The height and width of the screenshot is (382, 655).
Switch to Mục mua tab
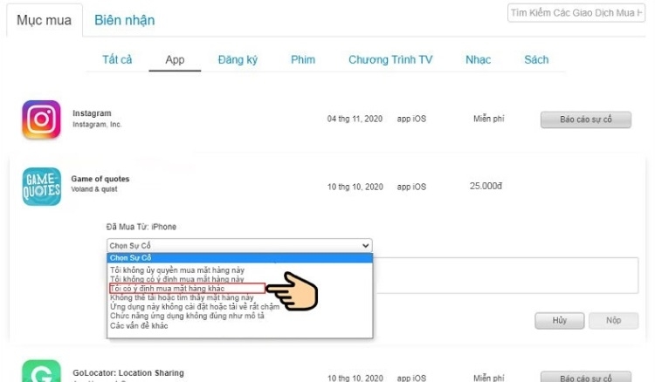(x=44, y=20)
